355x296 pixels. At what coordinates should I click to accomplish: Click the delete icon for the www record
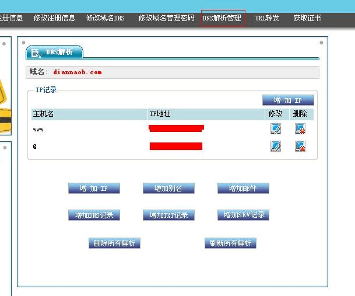pos(300,128)
